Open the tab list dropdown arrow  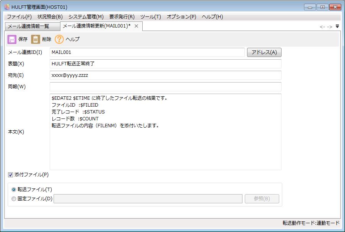click(337, 26)
